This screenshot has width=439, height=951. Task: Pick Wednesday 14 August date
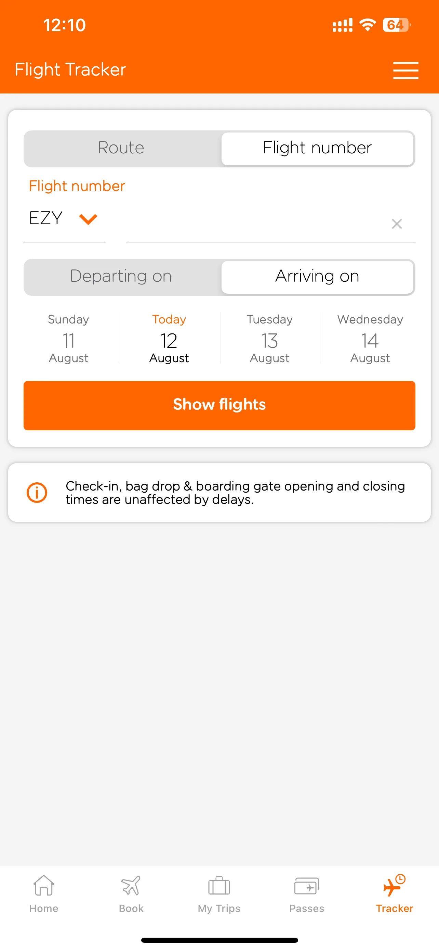point(370,338)
